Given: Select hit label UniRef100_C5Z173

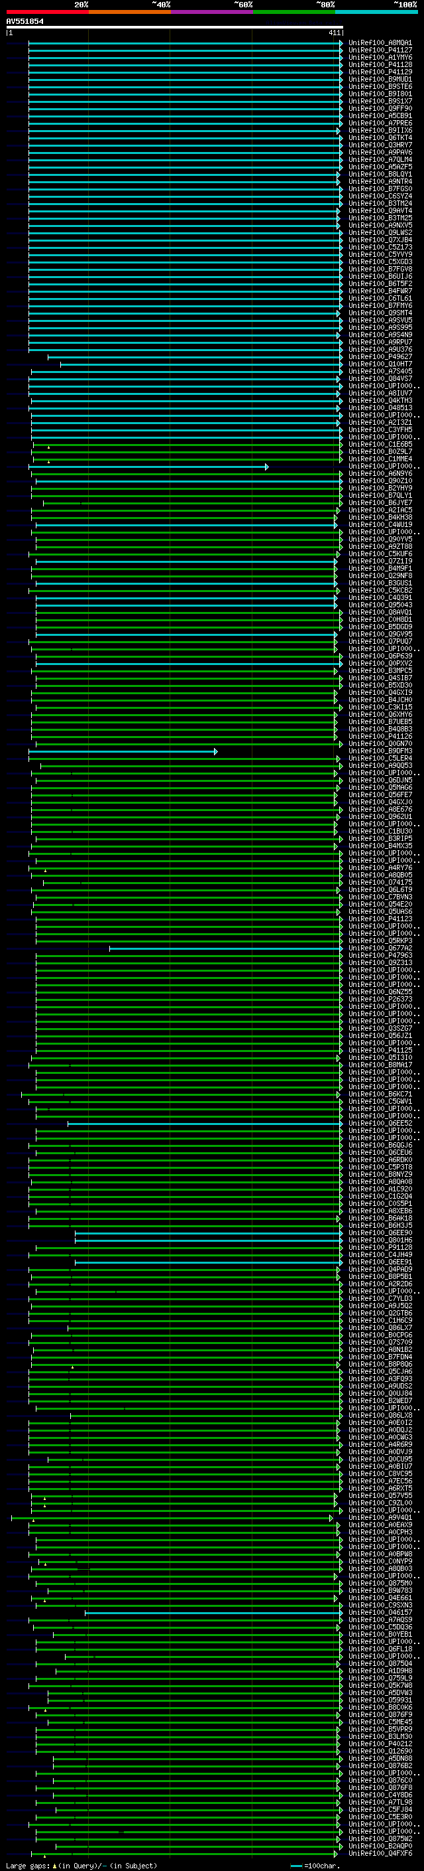Looking at the screenshot, I should pyautogui.click(x=380, y=247).
